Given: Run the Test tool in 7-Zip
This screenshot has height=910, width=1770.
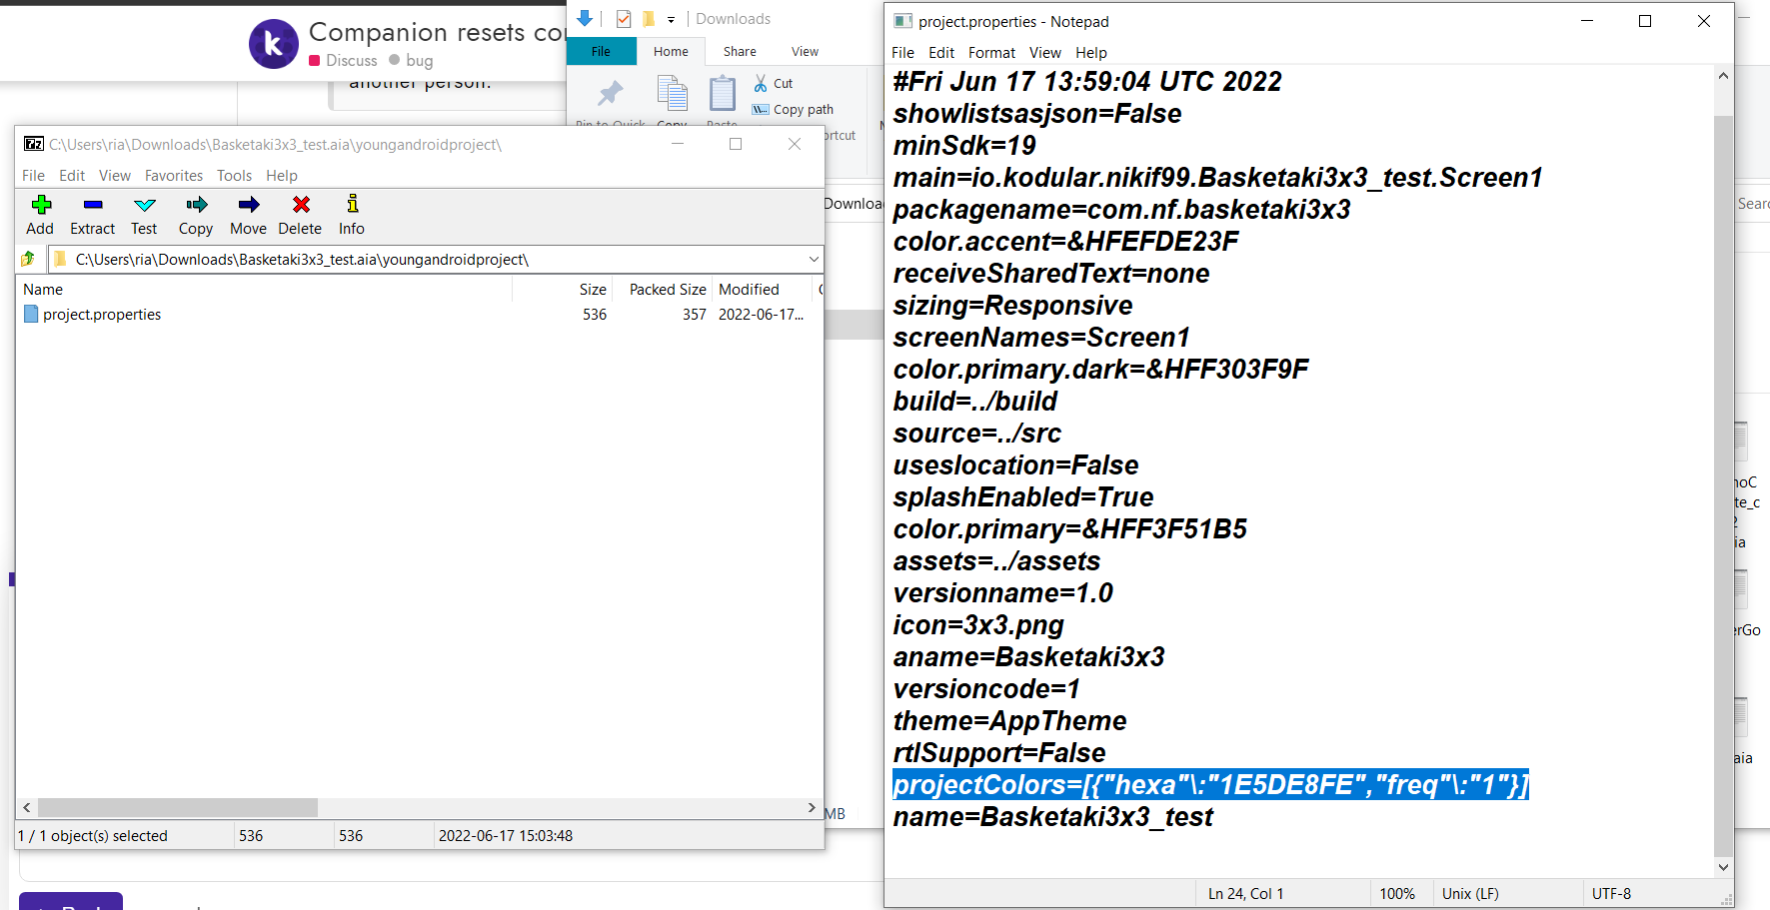Looking at the screenshot, I should tap(144, 215).
